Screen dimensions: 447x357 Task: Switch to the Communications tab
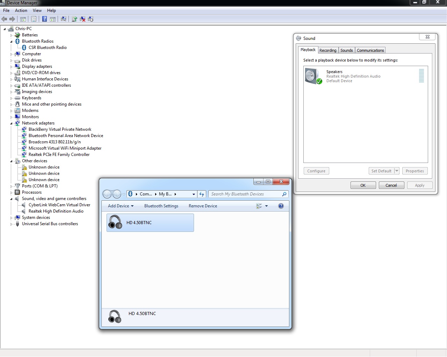[370, 50]
